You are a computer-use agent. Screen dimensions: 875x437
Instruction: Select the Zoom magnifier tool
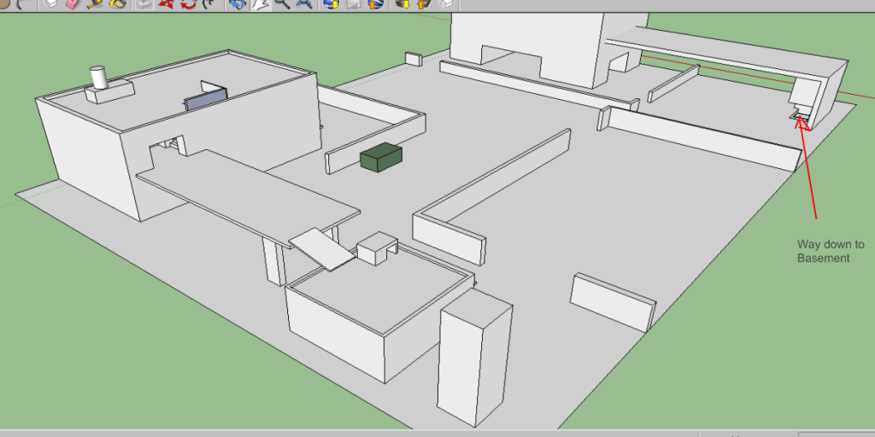click(x=281, y=4)
